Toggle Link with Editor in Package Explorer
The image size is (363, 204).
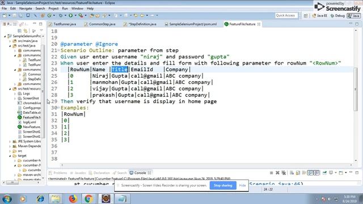[x=25, y=31]
